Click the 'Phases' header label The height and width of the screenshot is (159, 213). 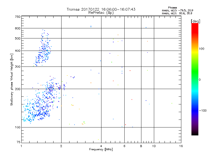point(172,8)
